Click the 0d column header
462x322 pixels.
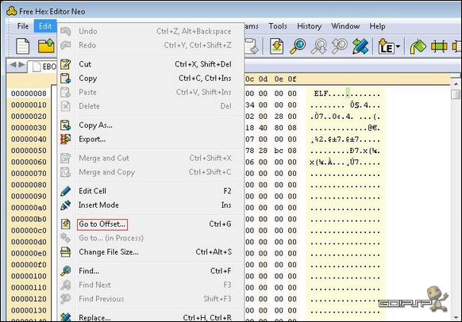click(x=263, y=79)
